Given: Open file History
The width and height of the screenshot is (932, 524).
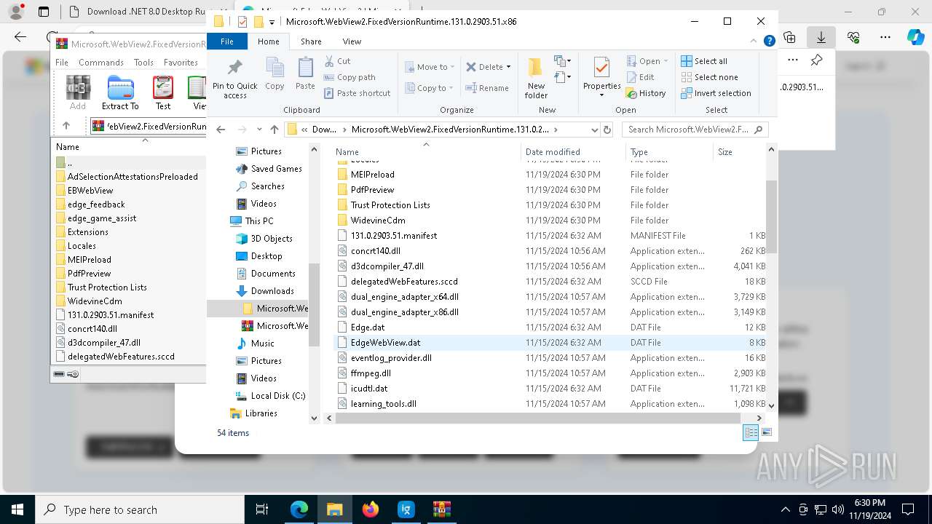Looking at the screenshot, I should (646, 93).
